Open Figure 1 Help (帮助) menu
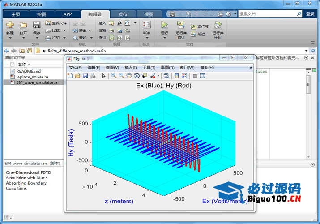The width and height of the screenshot is (320, 224). click(207, 68)
